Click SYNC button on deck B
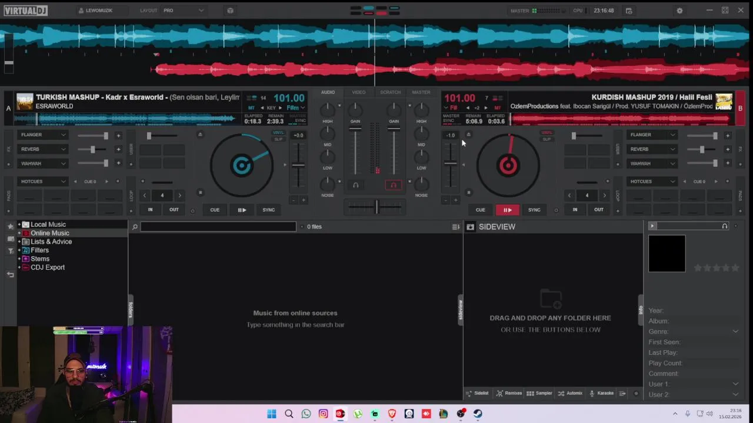This screenshot has height=423, width=753. pyautogui.click(x=534, y=210)
